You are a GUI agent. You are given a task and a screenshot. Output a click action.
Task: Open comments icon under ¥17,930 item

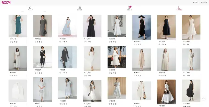[x=39, y=42]
